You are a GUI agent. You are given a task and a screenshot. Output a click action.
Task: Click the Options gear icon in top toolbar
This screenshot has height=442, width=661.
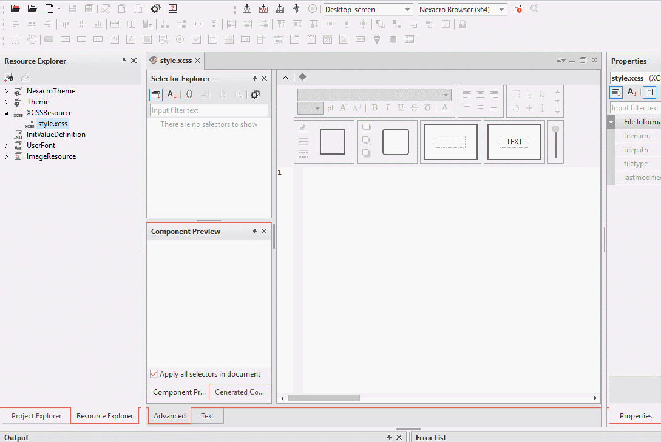tap(156, 8)
